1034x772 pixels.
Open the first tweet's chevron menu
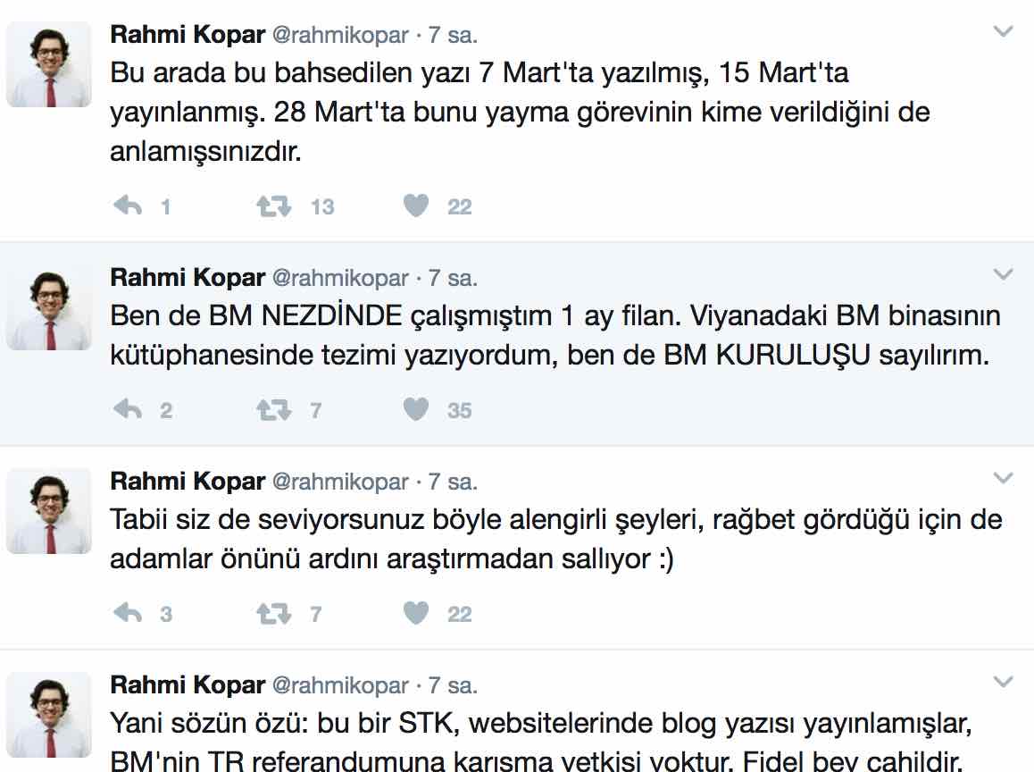(x=1003, y=31)
